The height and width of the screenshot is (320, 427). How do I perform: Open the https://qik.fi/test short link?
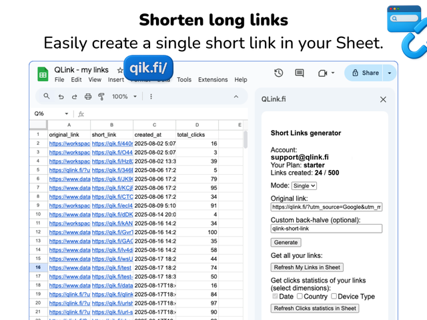tap(111, 268)
